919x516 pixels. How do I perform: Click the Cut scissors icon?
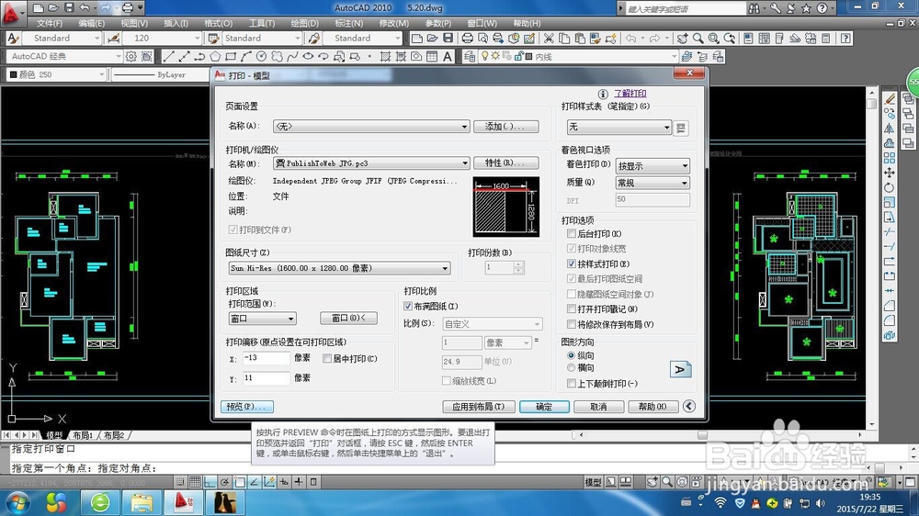pos(549,38)
